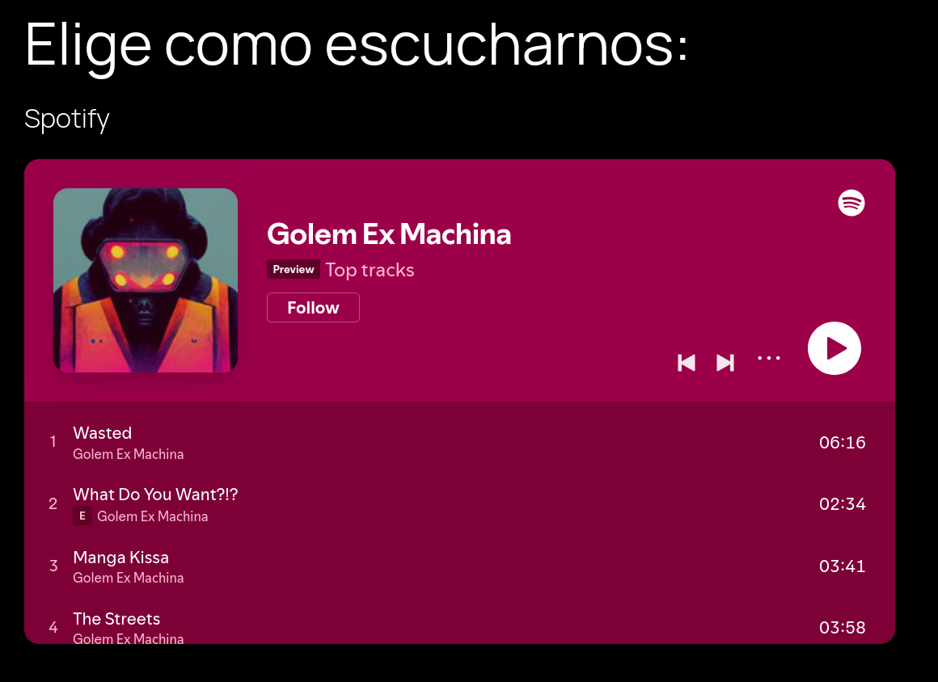The image size is (938, 682).
Task: Select the track number 1 row marker
Action: 53,442
